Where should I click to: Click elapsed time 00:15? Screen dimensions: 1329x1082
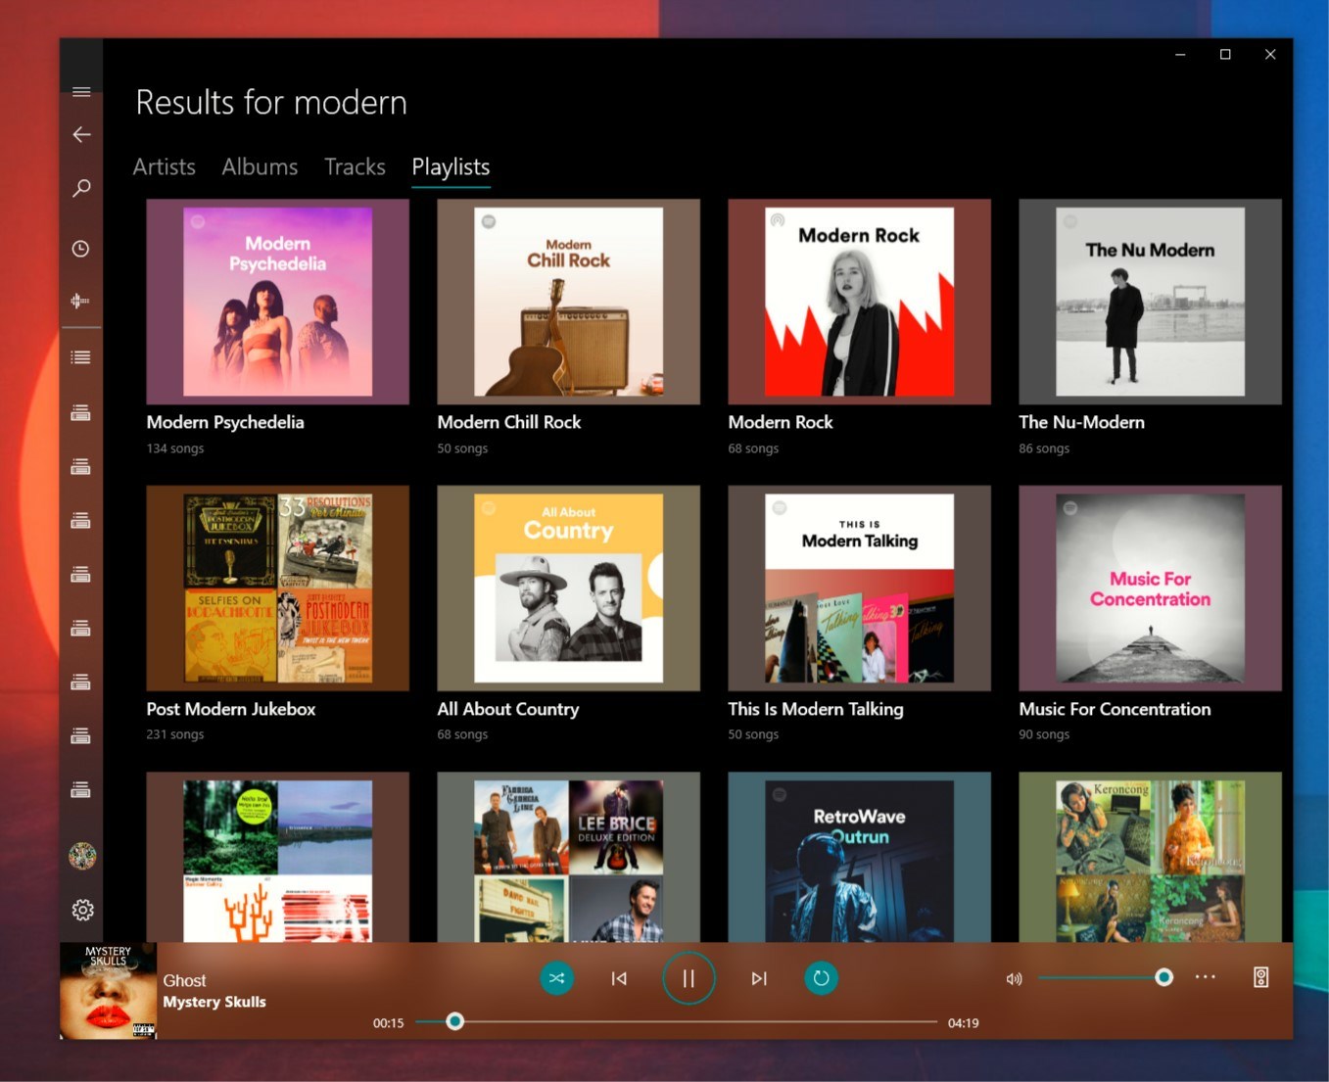pos(389,1023)
